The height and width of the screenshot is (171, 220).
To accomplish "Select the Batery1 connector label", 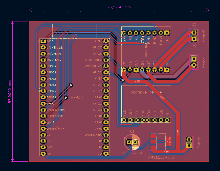I will pos(199,142).
